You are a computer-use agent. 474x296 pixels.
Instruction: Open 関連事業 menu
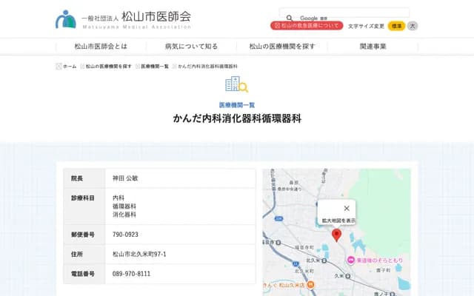point(373,46)
